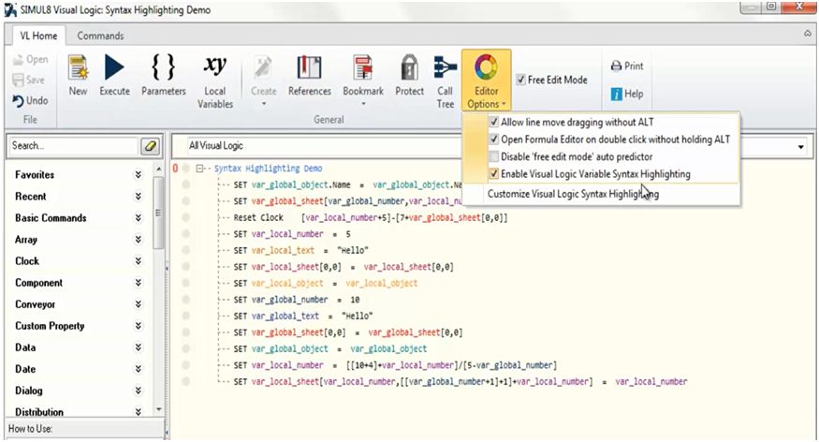The image size is (819, 442).
Task: Select line SET var_global_number = 10
Action: pos(296,300)
